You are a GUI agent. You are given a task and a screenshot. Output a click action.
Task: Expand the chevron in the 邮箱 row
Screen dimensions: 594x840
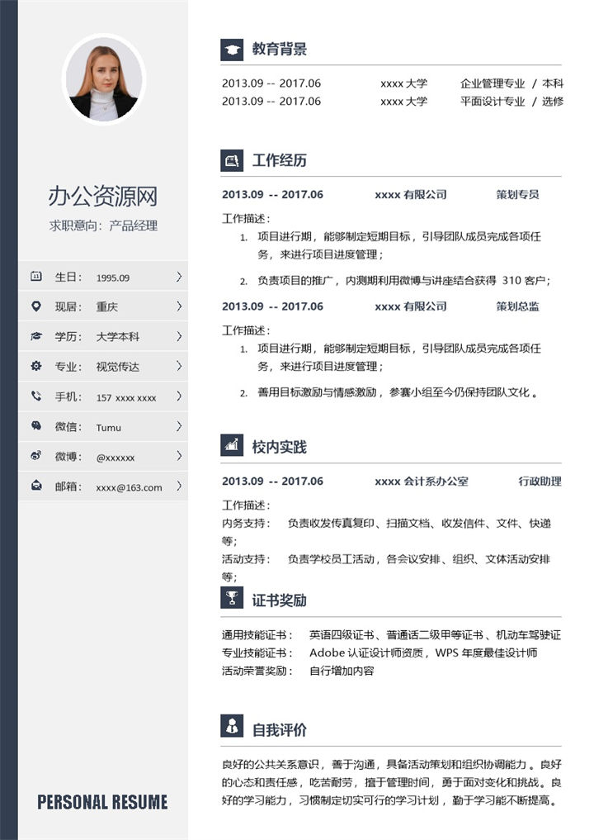click(179, 486)
